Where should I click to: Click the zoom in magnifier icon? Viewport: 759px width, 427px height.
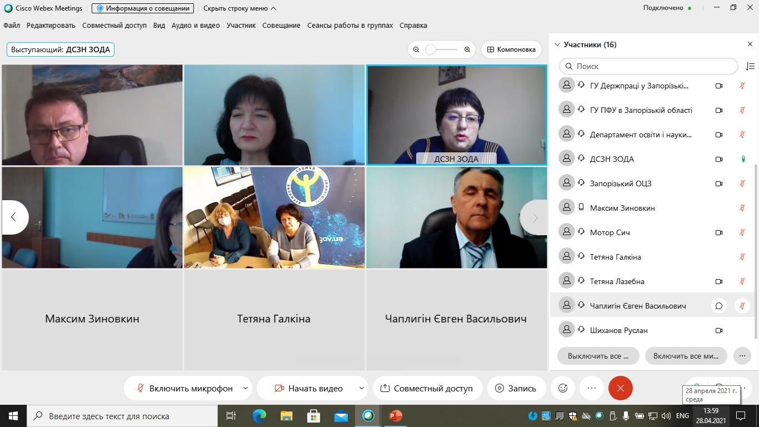pos(467,49)
